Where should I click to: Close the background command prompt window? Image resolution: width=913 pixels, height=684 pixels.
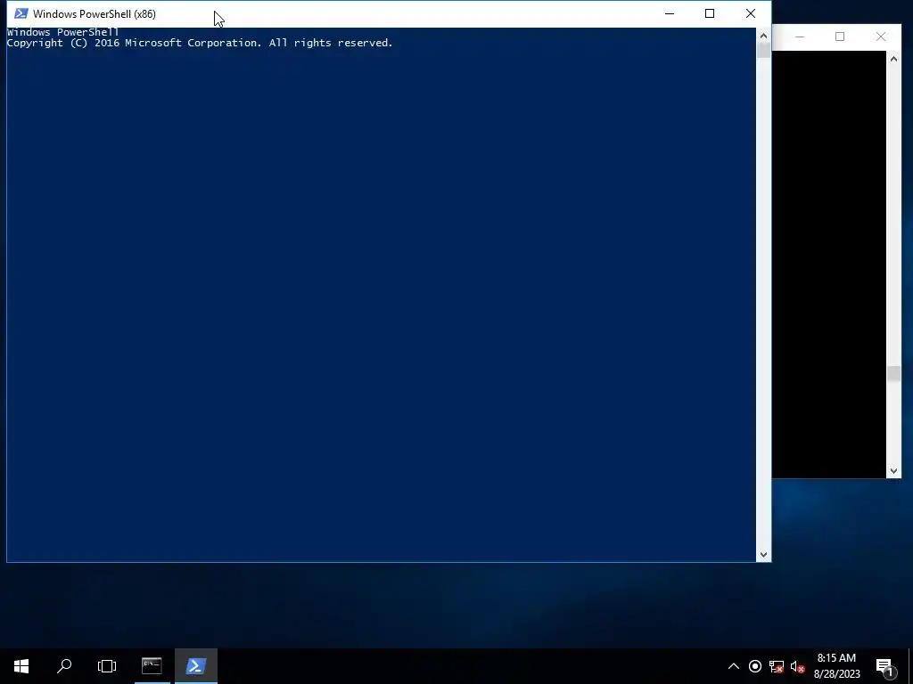880,37
